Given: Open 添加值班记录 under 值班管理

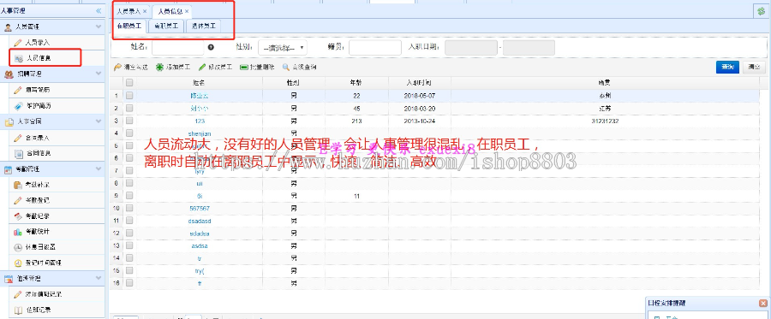Looking at the screenshot, I should (x=44, y=294).
